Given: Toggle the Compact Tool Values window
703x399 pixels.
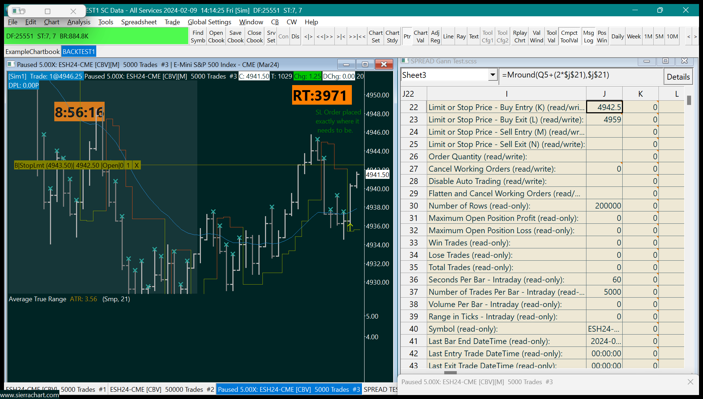Looking at the screenshot, I should (x=569, y=37).
